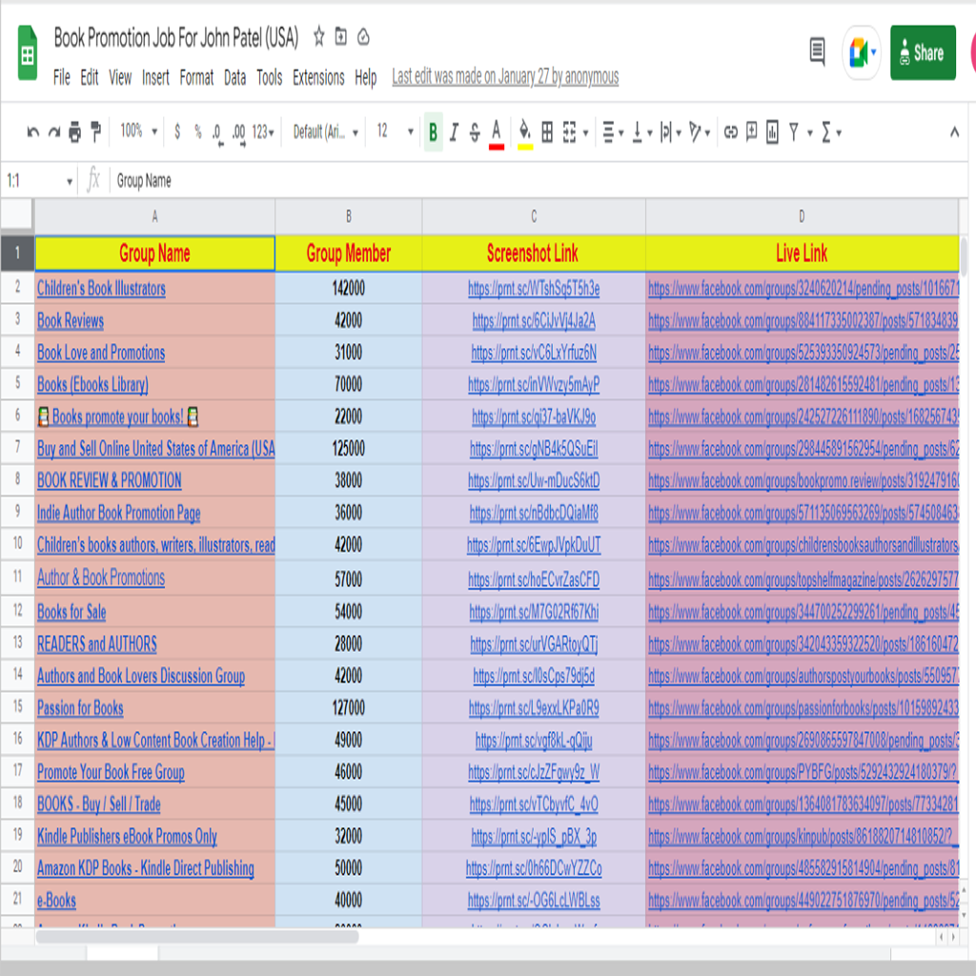Image resolution: width=976 pixels, height=976 pixels.
Task: Open the font size 12 dropdown
Action: coord(395,132)
